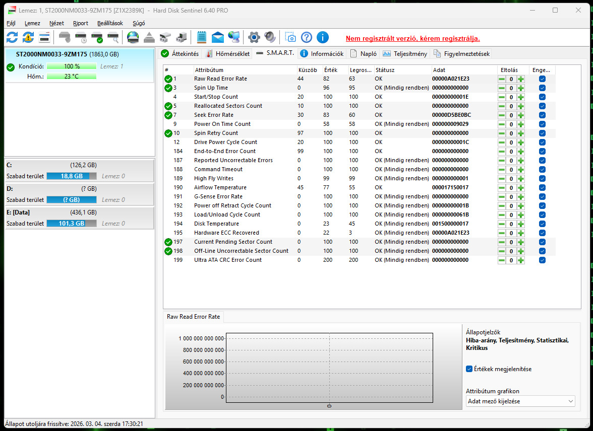
Task: Click the disk panel layout toolbar icon
Action: click(x=44, y=37)
